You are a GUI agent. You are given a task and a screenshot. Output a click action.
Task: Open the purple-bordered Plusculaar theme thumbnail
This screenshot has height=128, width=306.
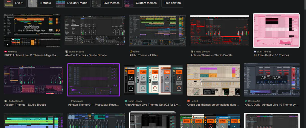click(94, 80)
